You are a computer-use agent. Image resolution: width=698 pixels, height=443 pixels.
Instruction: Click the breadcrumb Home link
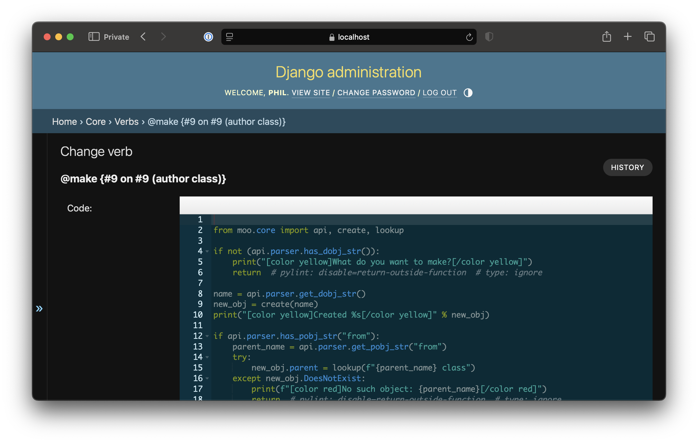click(x=65, y=121)
